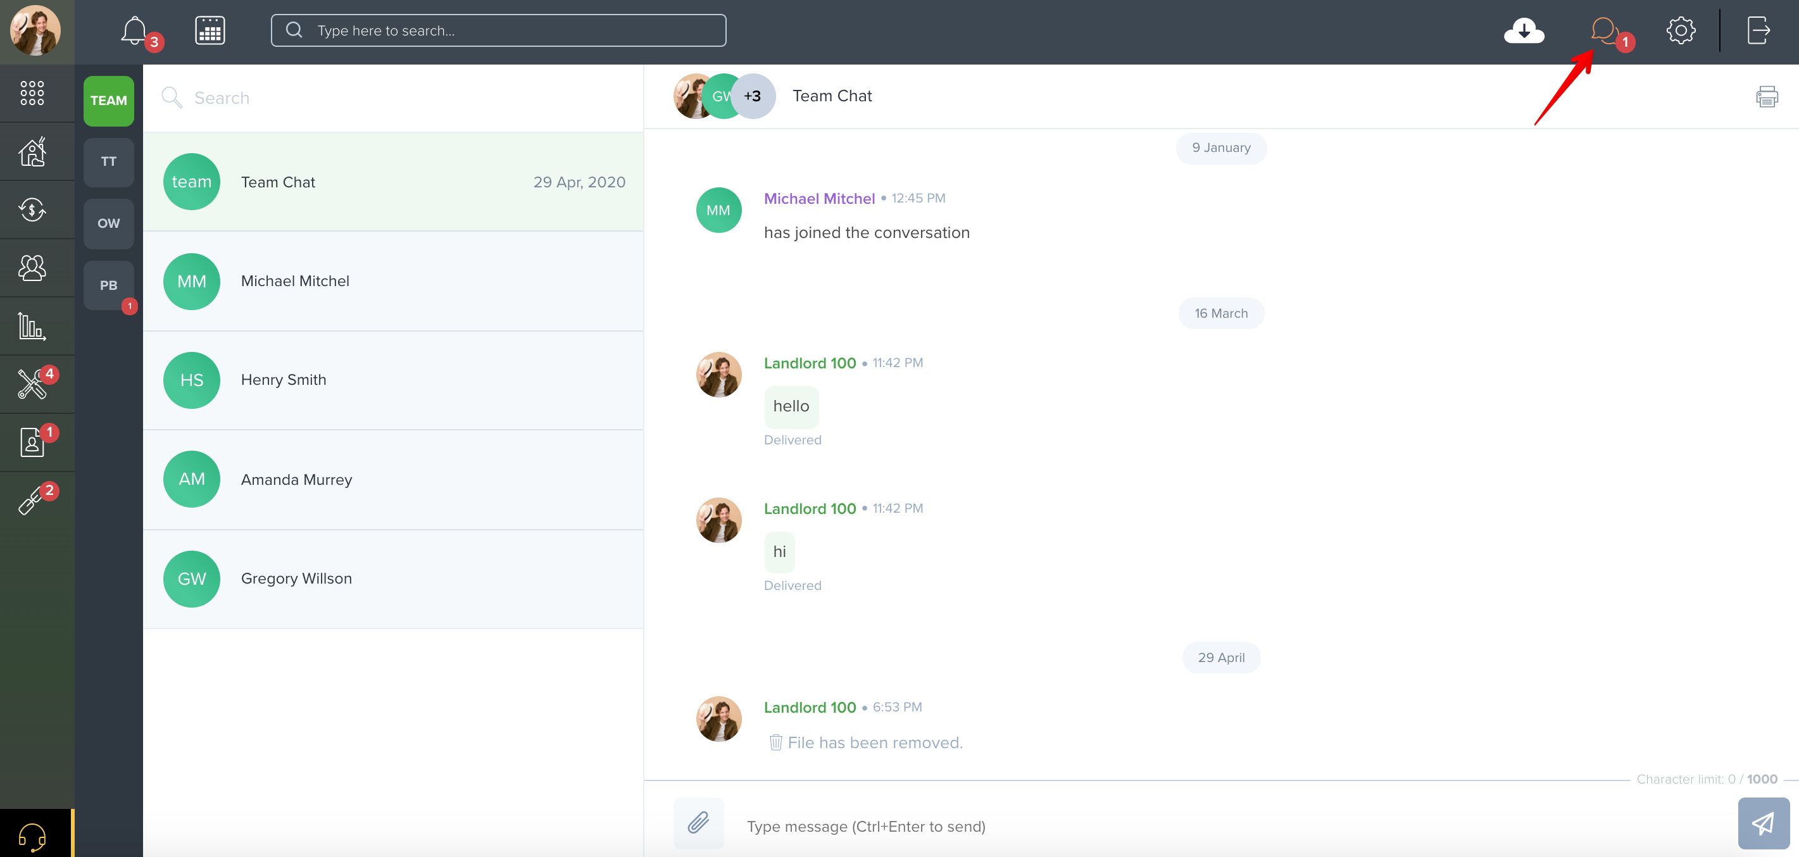Click the 16 March date label
This screenshot has width=1799, height=857.
tap(1222, 313)
